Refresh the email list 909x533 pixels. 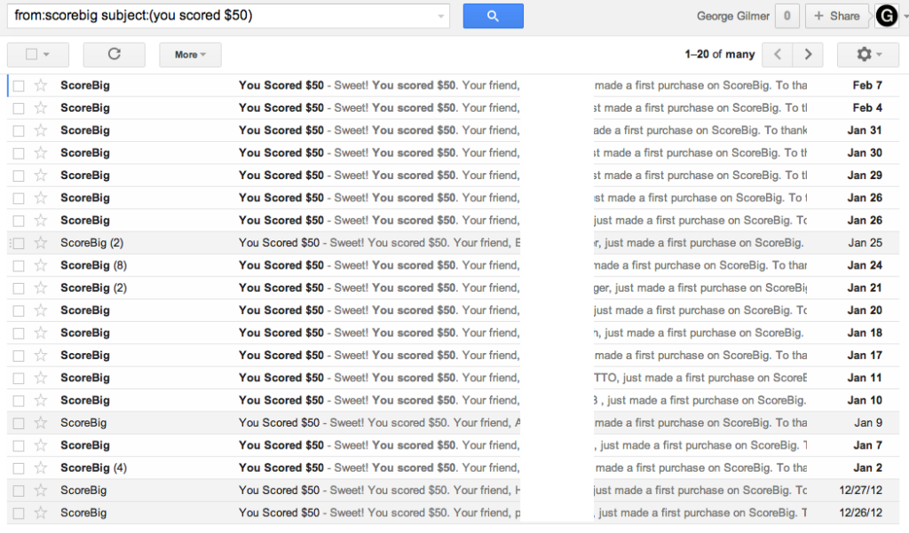[115, 54]
